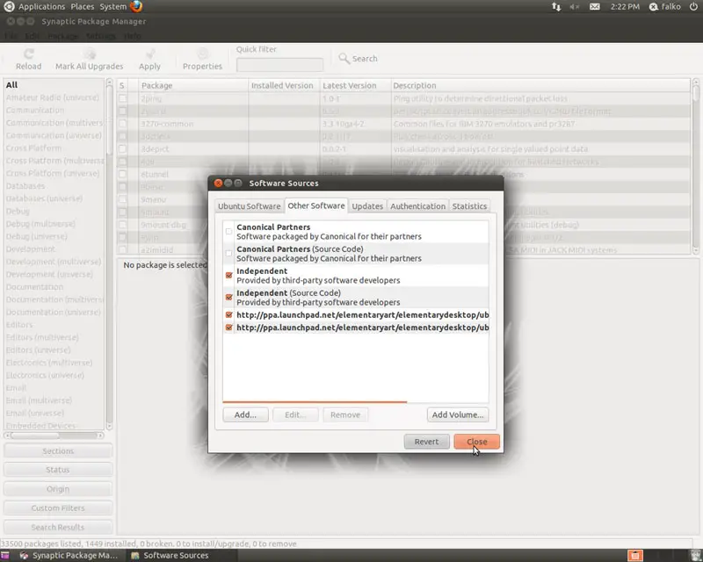Open the System menu
This screenshot has height=562, width=703.
[113, 7]
